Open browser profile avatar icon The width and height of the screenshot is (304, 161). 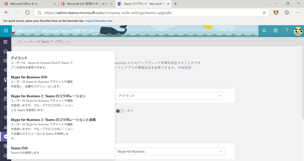[276, 12]
